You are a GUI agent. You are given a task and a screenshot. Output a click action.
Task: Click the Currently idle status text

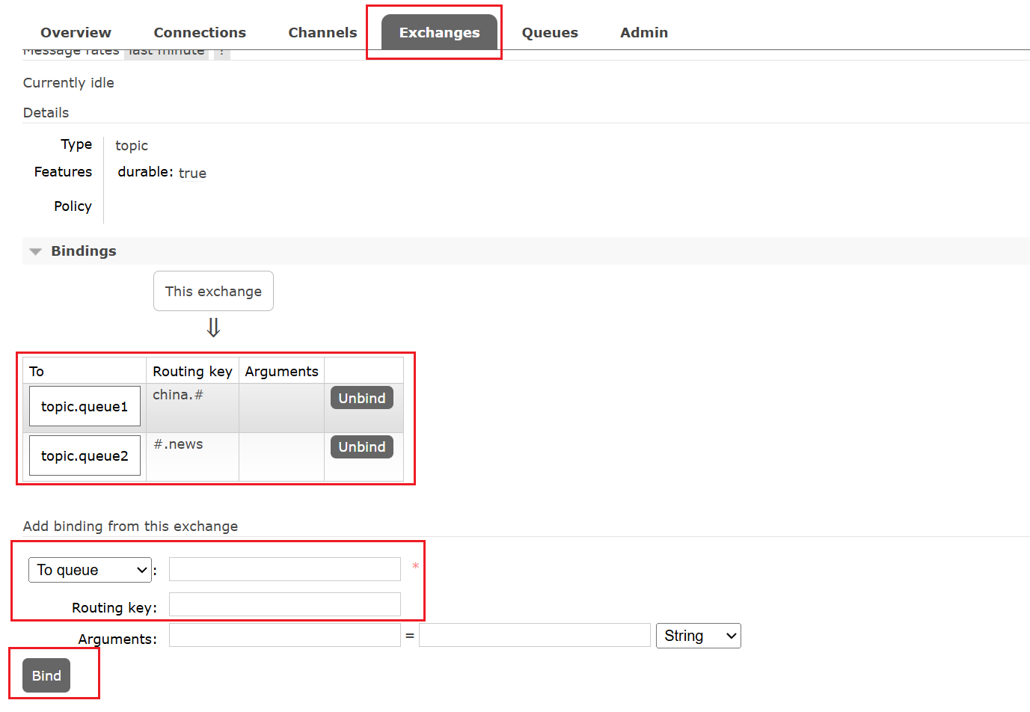68,82
